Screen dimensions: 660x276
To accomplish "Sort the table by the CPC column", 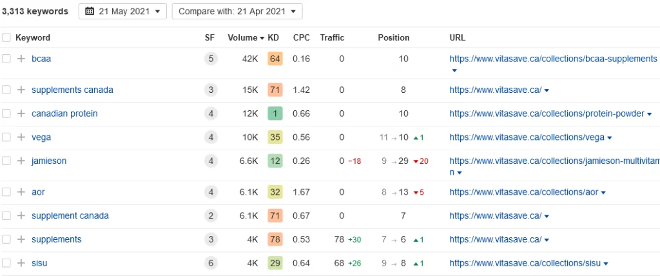I will point(302,37).
